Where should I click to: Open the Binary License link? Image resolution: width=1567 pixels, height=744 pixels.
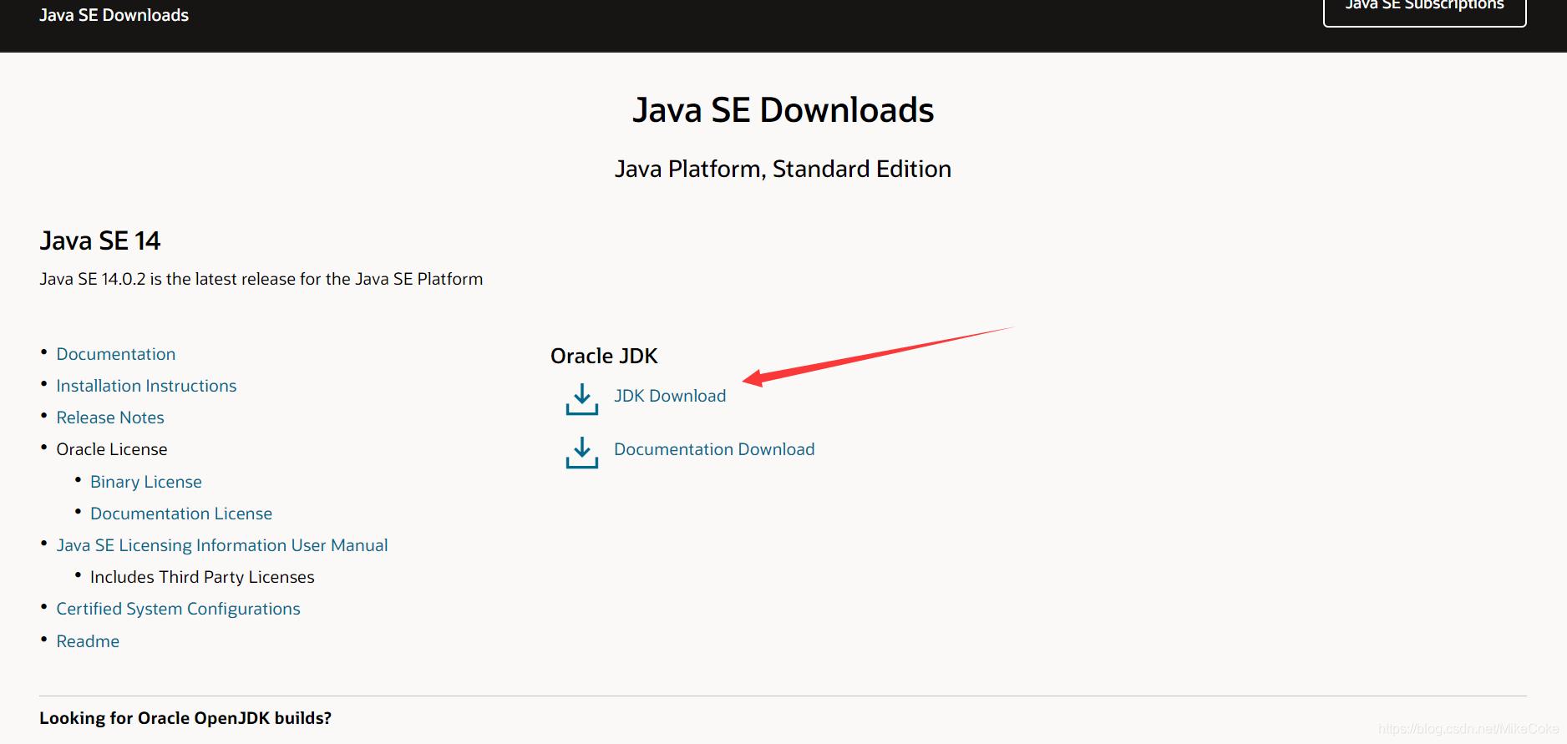pyautogui.click(x=146, y=482)
